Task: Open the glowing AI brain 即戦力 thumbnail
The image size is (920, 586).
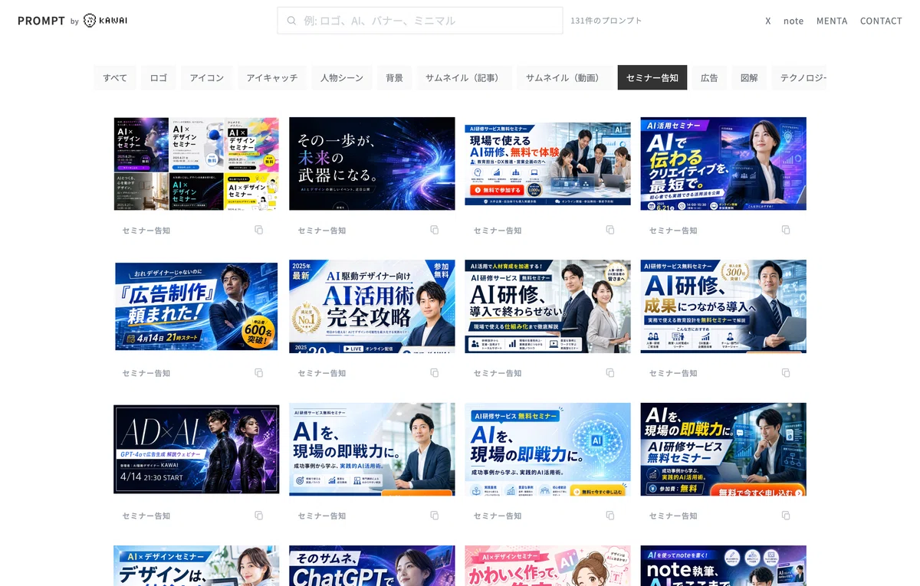Action: pos(547,449)
